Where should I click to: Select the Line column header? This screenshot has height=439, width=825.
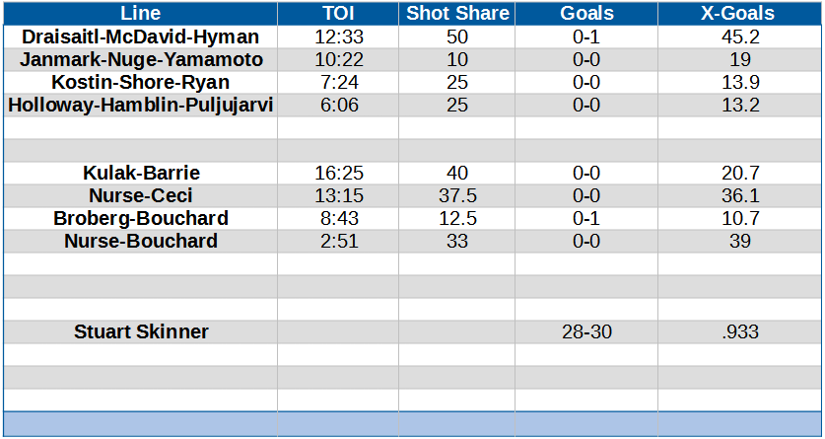coord(141,13)
